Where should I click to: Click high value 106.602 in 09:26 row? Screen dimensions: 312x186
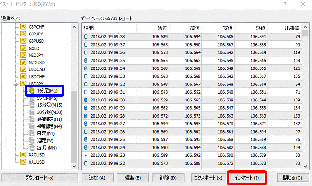pyautogui.click(x=193, y=132)
